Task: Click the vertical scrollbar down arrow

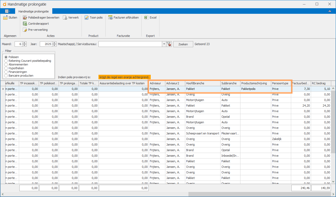Action: pyautogui.click(x=333, y=181)
